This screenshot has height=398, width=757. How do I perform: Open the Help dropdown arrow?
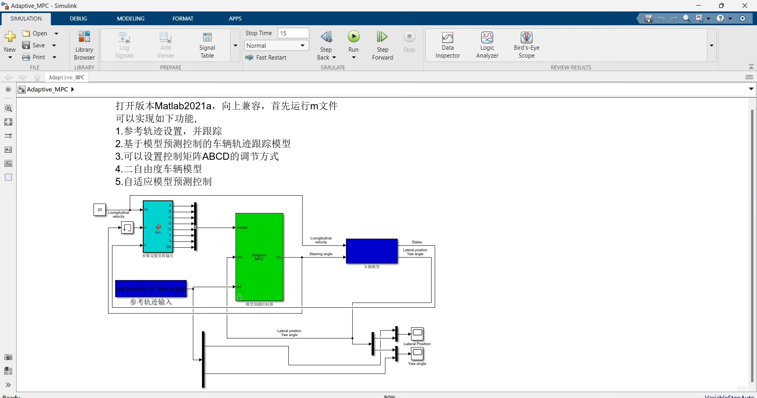730,19
